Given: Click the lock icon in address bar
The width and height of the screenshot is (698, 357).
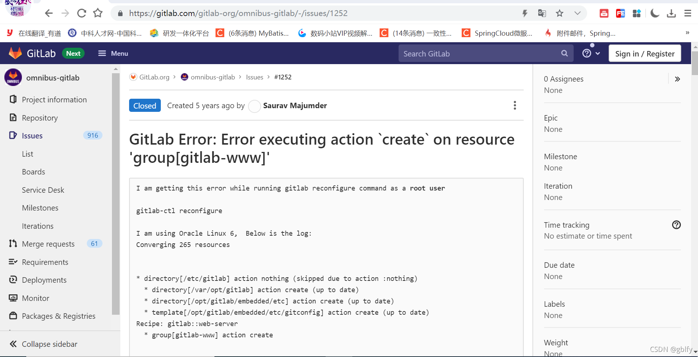Looking at the screenshot, I should tap(120, 13).
